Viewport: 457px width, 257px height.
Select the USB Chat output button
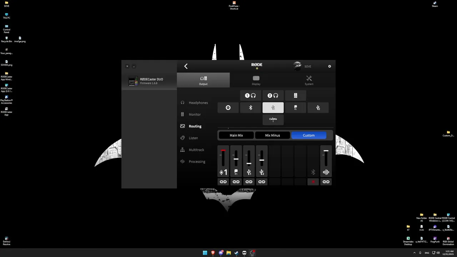(x=296, y=108)
